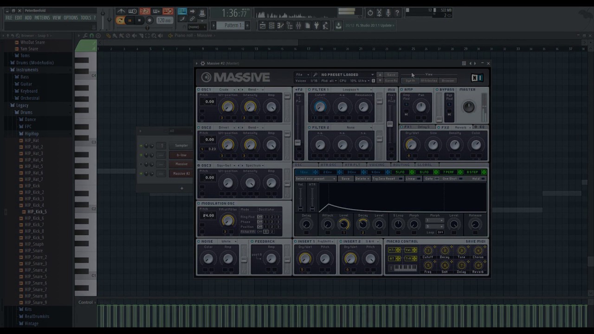Open the plugin picker plug icon
The height and width of the screenshot is (334, 594).
pos(317,26)
